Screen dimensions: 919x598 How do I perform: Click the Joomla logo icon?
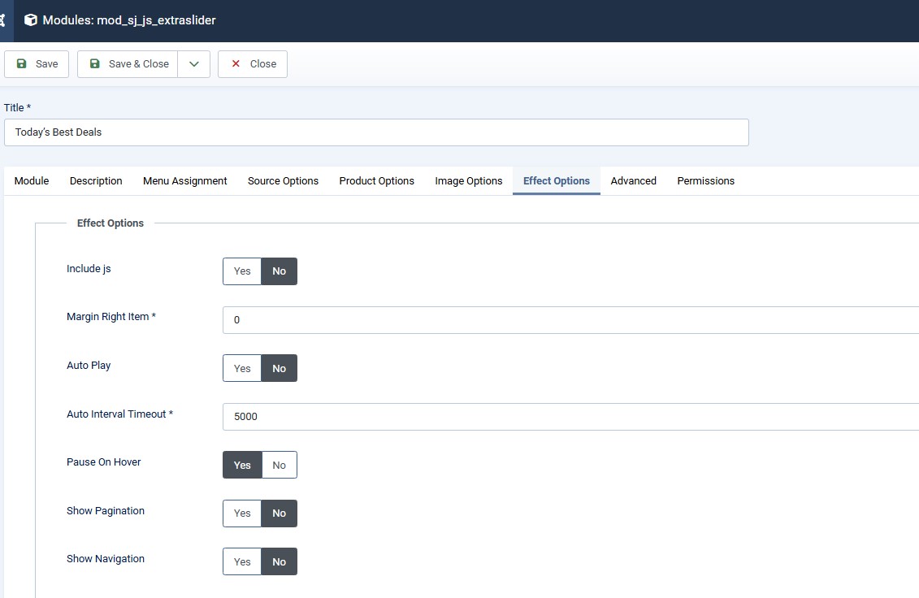3,20
